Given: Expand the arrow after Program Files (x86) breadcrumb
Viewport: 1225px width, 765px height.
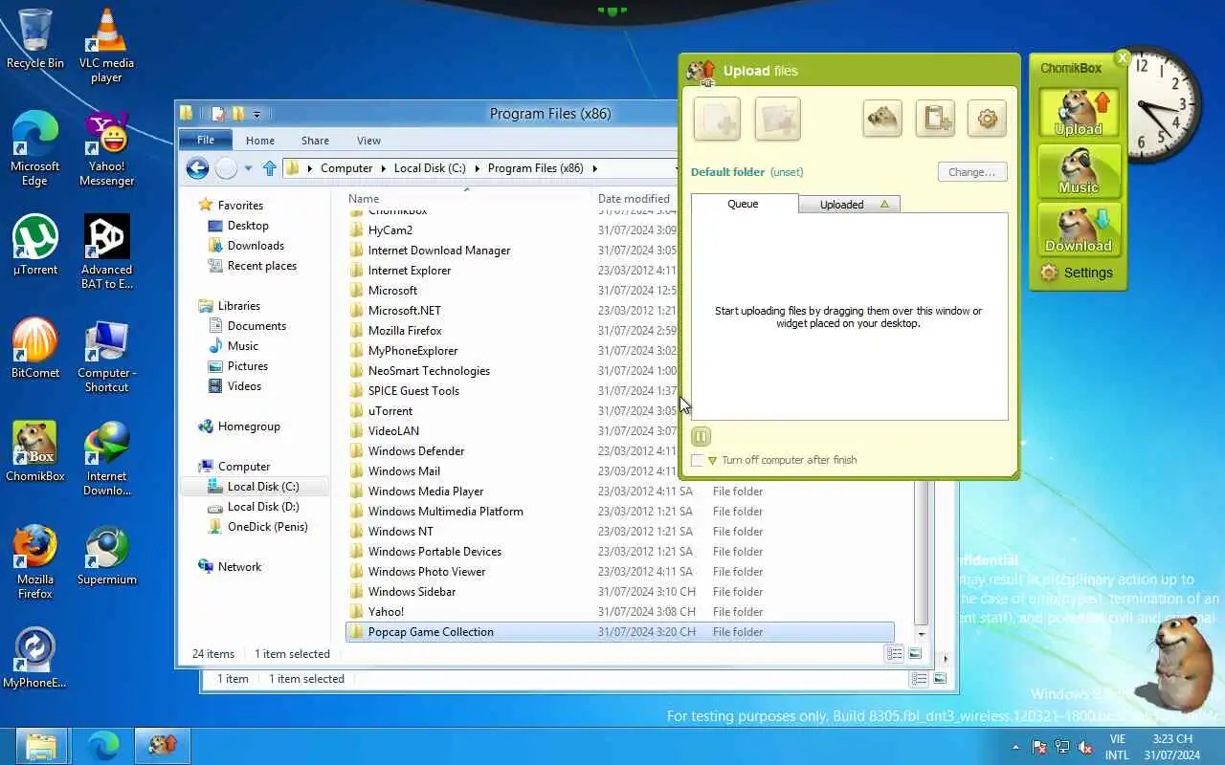Looking at the screenshot, I should click(594, 168).
